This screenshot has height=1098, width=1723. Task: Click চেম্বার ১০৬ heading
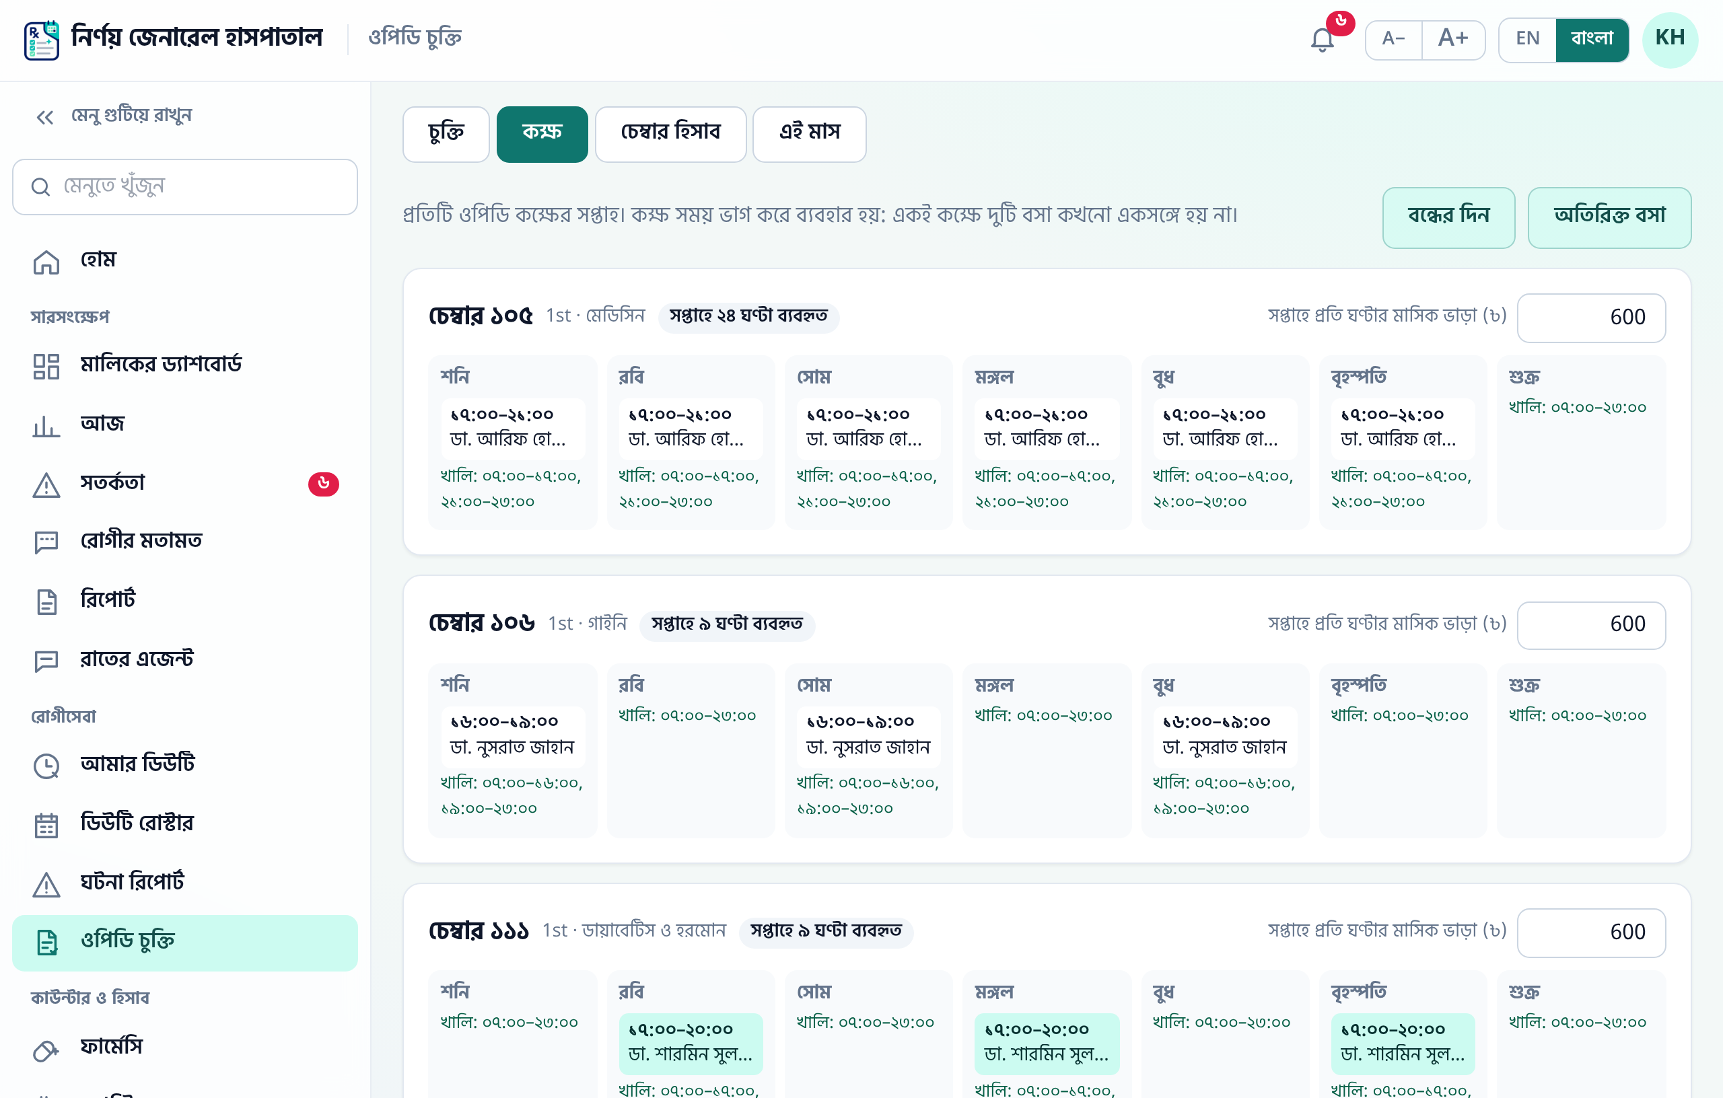(x=481, y=624)
